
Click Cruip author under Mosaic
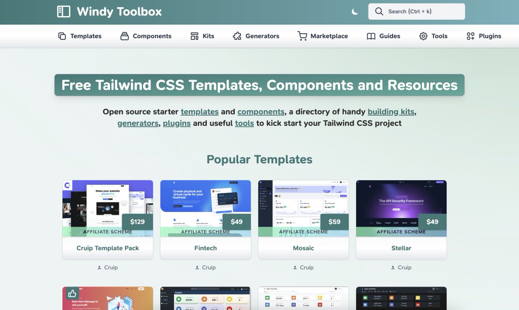tap(307, 268)
